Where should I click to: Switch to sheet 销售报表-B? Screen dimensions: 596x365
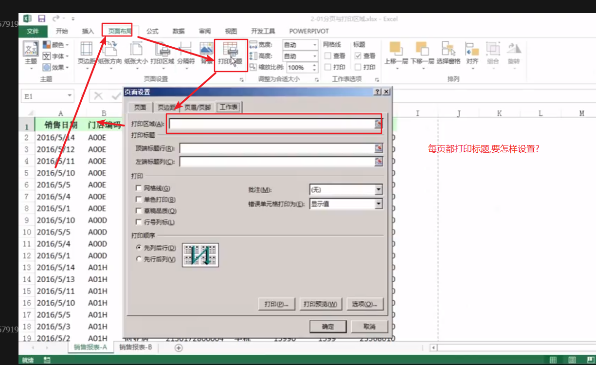[x=136, y=347]
